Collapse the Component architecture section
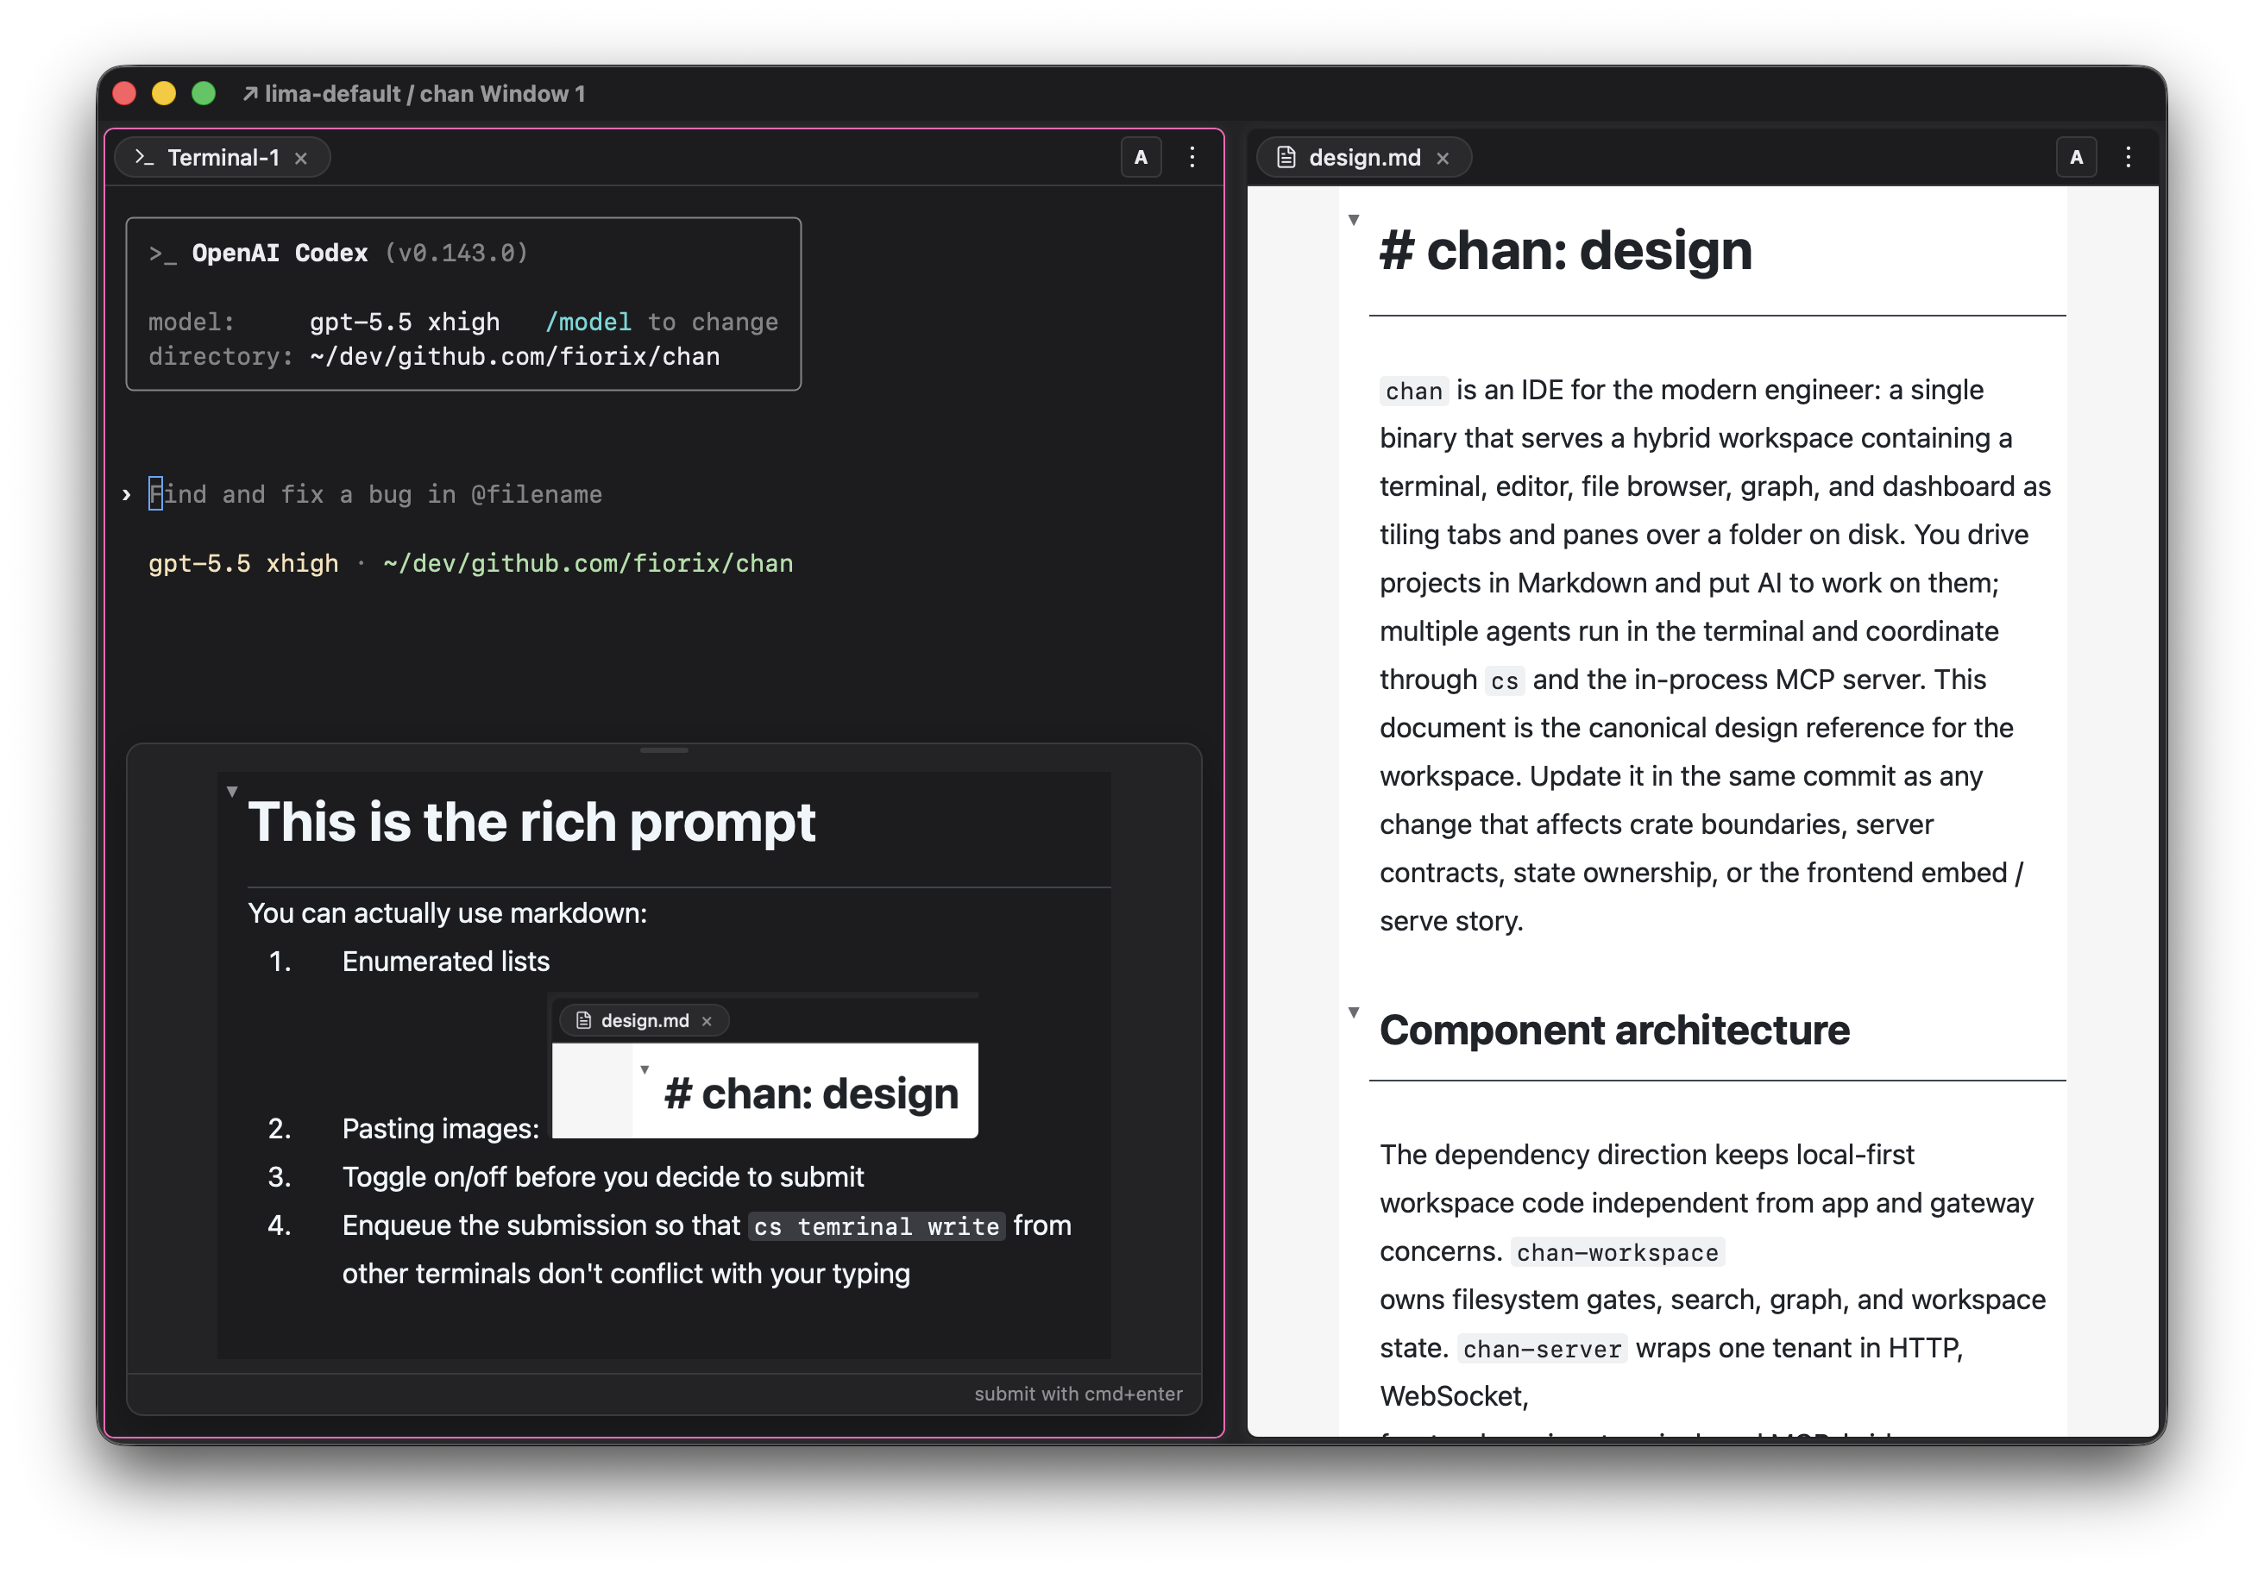 pos(1354,1012)
